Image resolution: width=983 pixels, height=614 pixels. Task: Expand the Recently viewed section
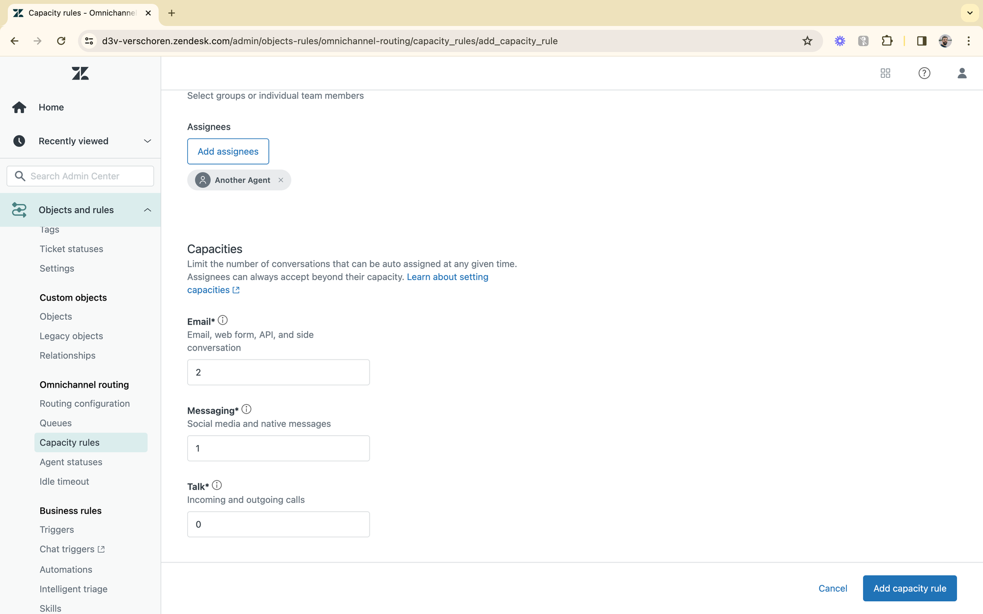pos(147,141)
